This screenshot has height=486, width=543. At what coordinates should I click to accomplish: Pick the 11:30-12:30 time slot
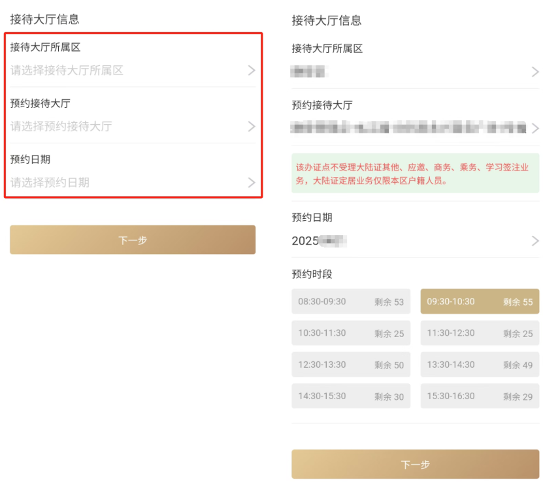point(480,333)
